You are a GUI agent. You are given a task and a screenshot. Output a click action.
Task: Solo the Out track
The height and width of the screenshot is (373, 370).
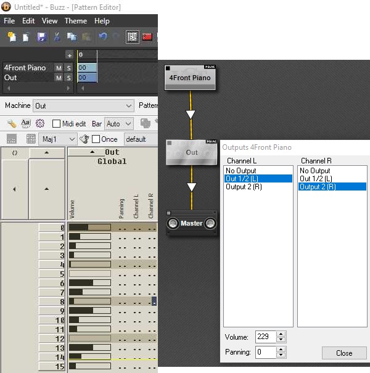[x=68, y=78]
